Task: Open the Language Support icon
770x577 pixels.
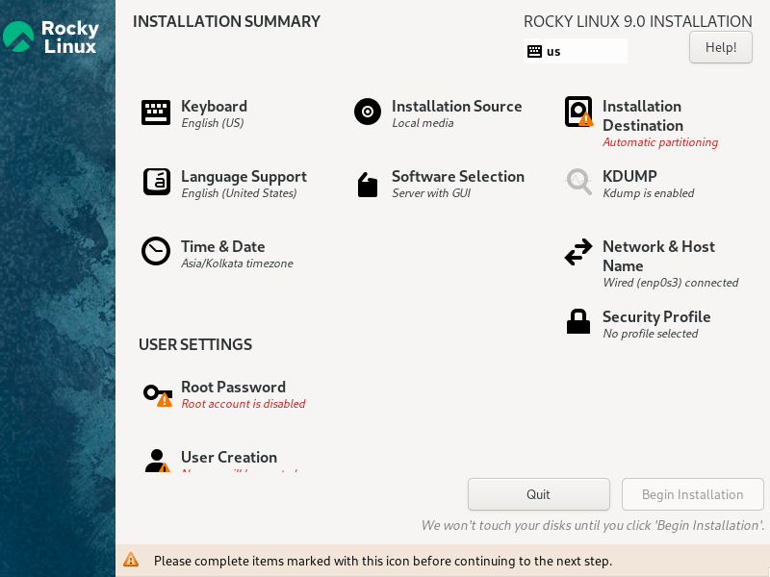Action: [156, 182]
